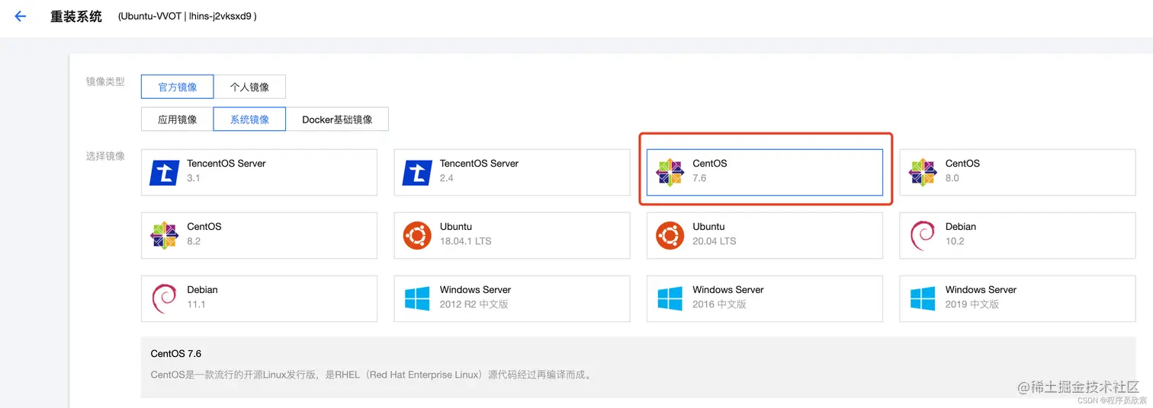Viewport: 1153px width, 408px height.
Task: Click the TencentOS Server 2.4 logo icon
Action: tap(417, 173)
